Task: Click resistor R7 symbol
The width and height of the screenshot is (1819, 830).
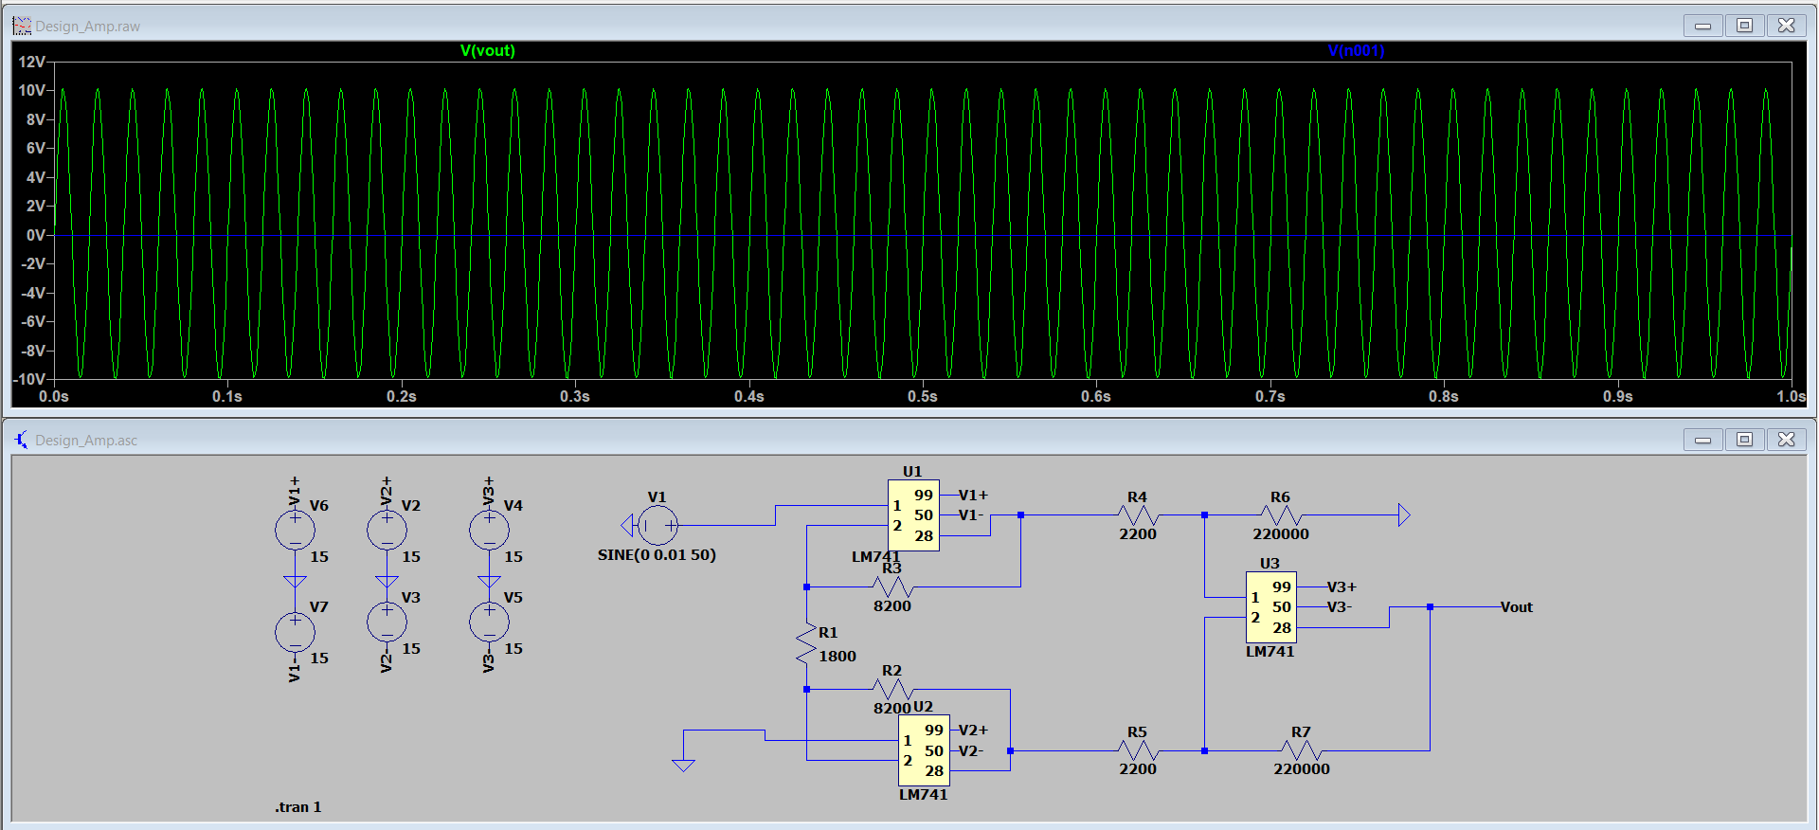Action: [x=1301, y=750]
